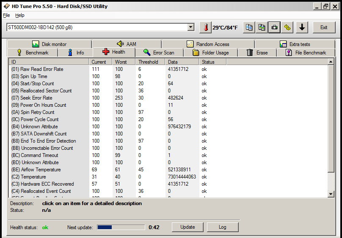Minimize the HD Tune Pro window
342x238 pixels.
(x=317, y=6)
